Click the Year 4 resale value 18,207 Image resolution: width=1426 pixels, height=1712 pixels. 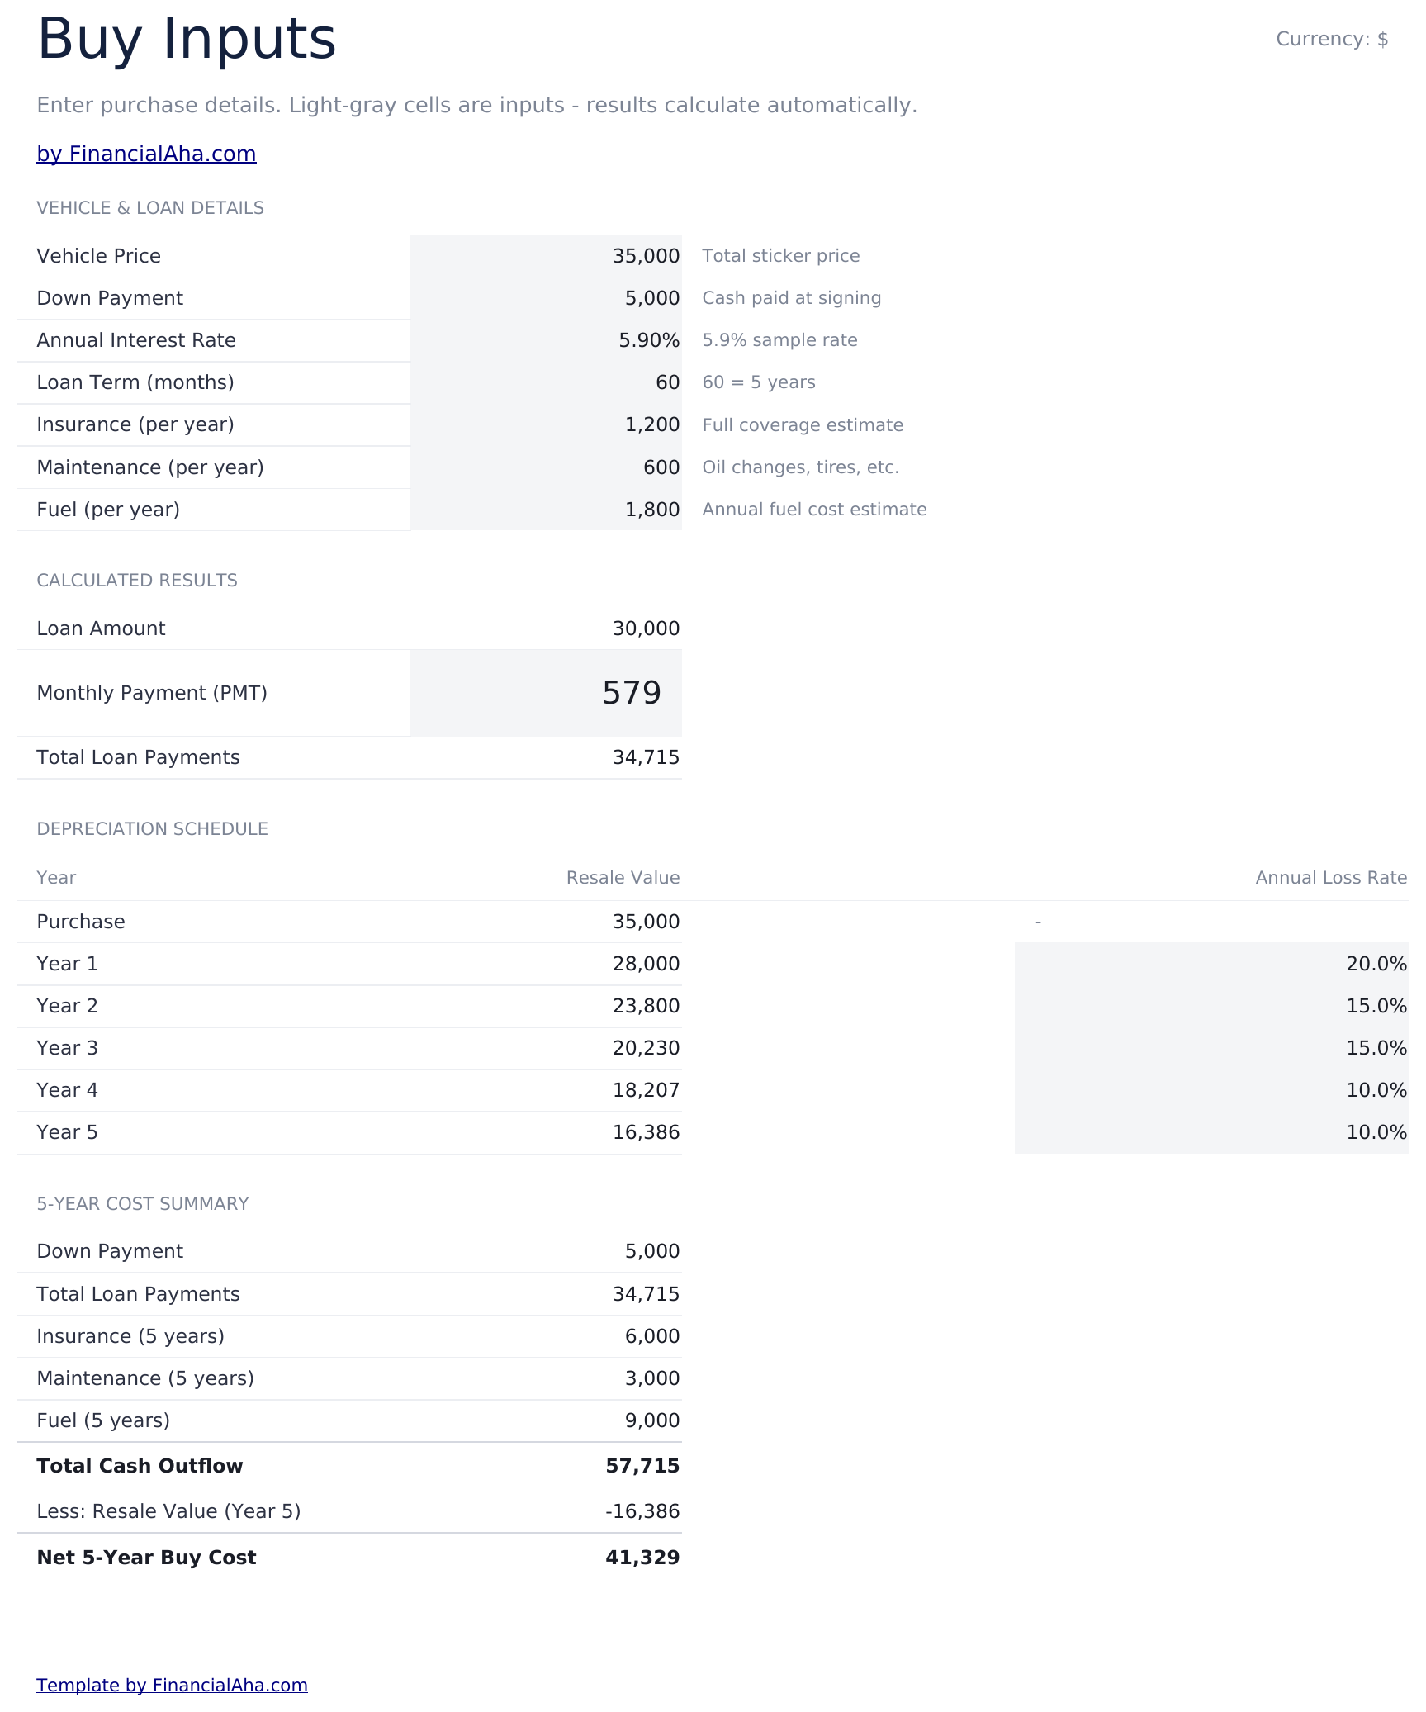646,1090
